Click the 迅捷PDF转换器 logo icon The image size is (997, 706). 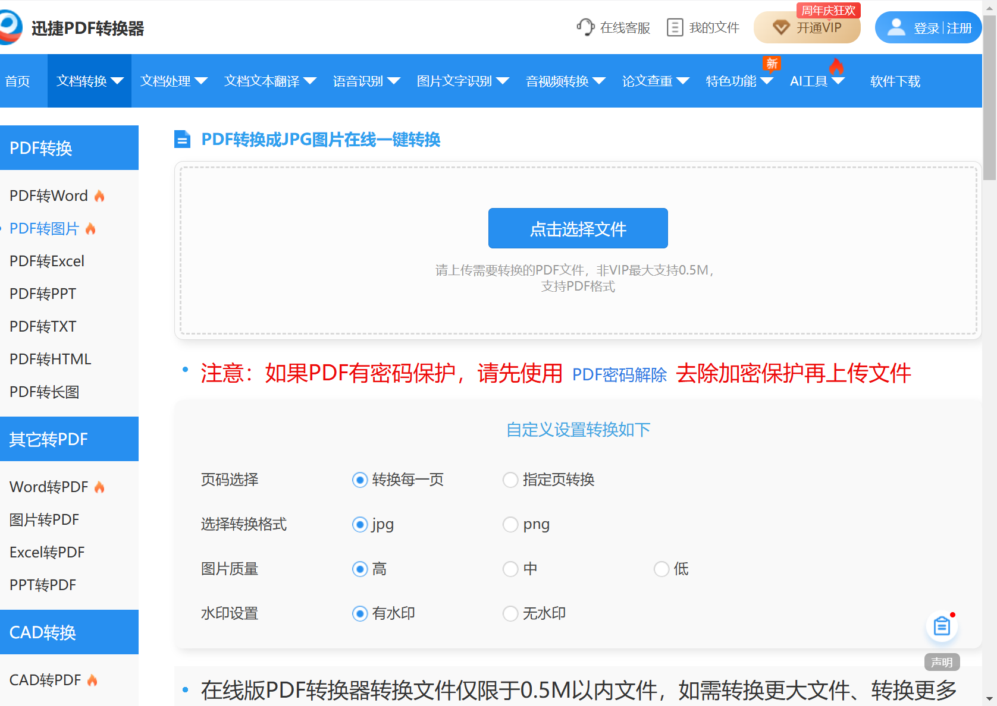point(11,27)
